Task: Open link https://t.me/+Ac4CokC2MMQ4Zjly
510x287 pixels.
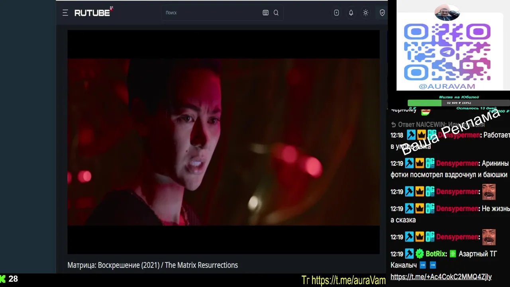Action: coord(441,277)
